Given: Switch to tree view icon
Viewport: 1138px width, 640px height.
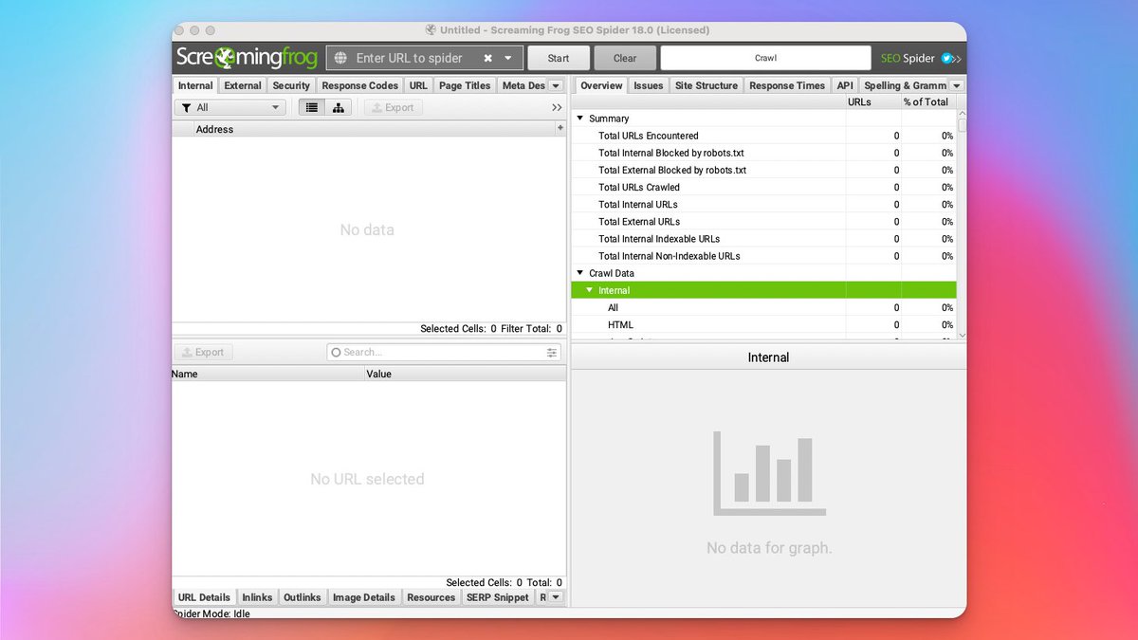Looking at the screenshot, I should point(338,107).
